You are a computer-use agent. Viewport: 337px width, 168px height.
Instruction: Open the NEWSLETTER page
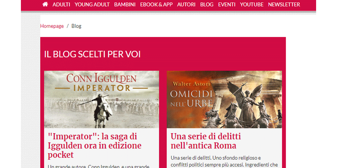pos(284,4)
